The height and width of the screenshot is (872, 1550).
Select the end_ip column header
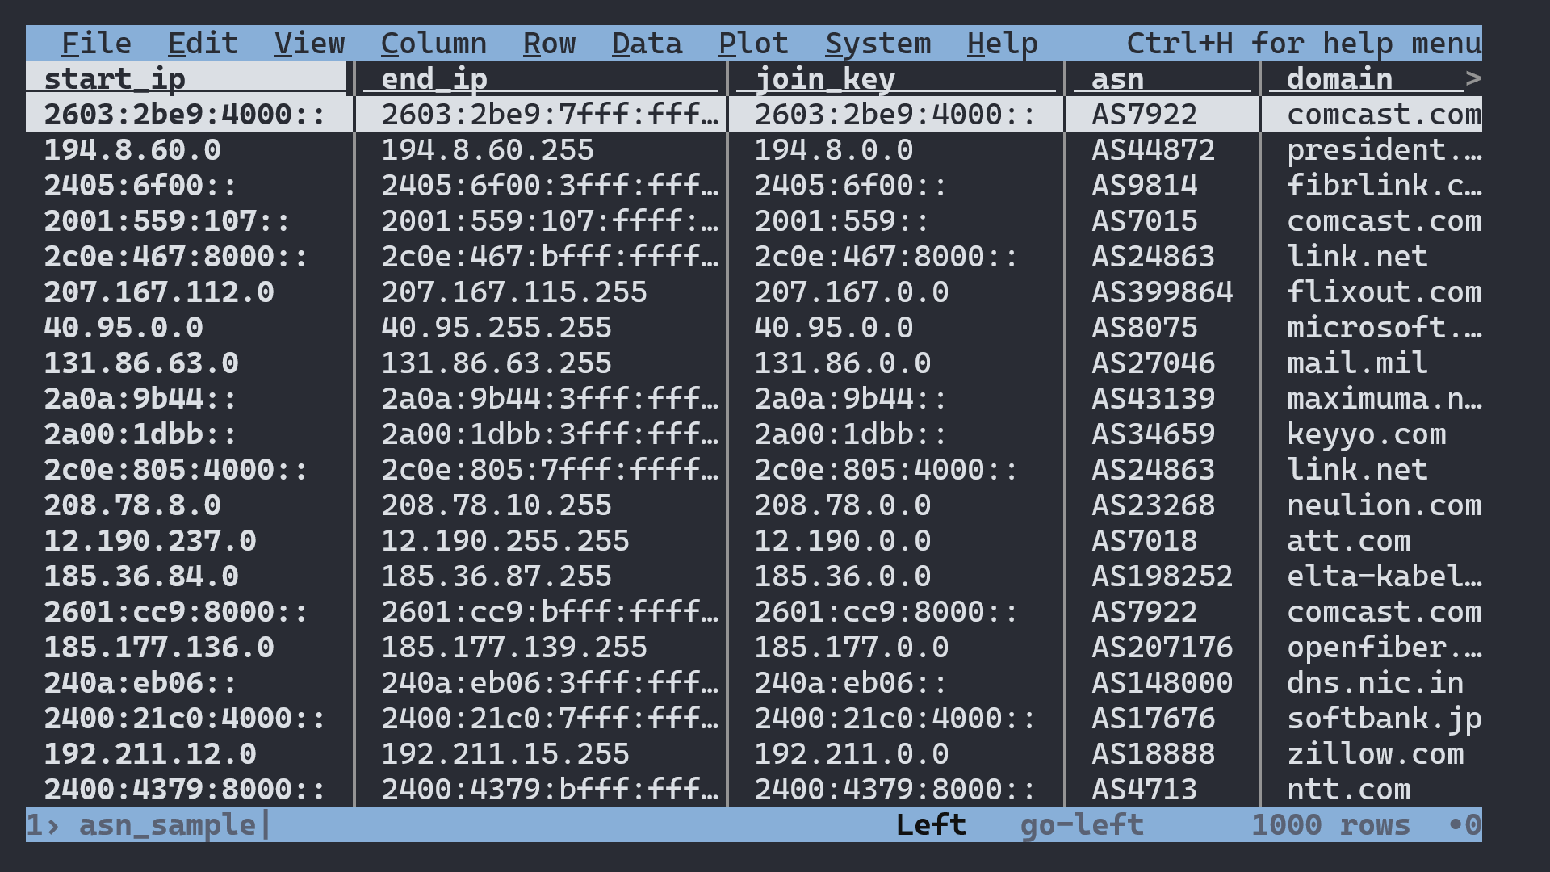coord(433,78)
